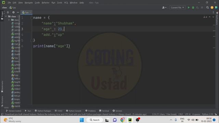Viewport: 219px width, 123px height.
Task: Collapse the code fold at line 1
Action: point(32,18)
